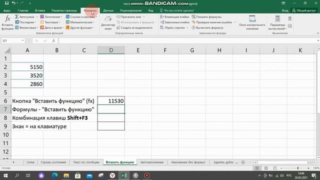Open Ссылки и массивы functions
Viewport: 320px width, 180px height.
(x=81, y=16)
